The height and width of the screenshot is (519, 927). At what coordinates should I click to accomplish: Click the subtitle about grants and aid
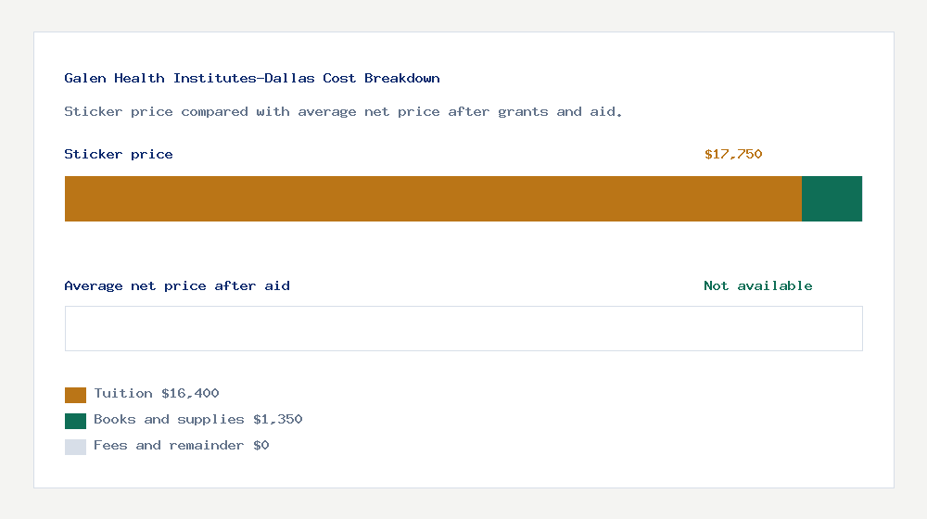pos(343,111)
